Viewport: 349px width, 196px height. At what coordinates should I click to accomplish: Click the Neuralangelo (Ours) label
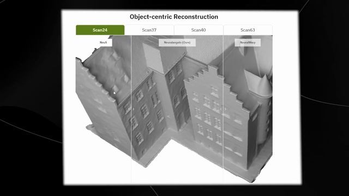177,42
